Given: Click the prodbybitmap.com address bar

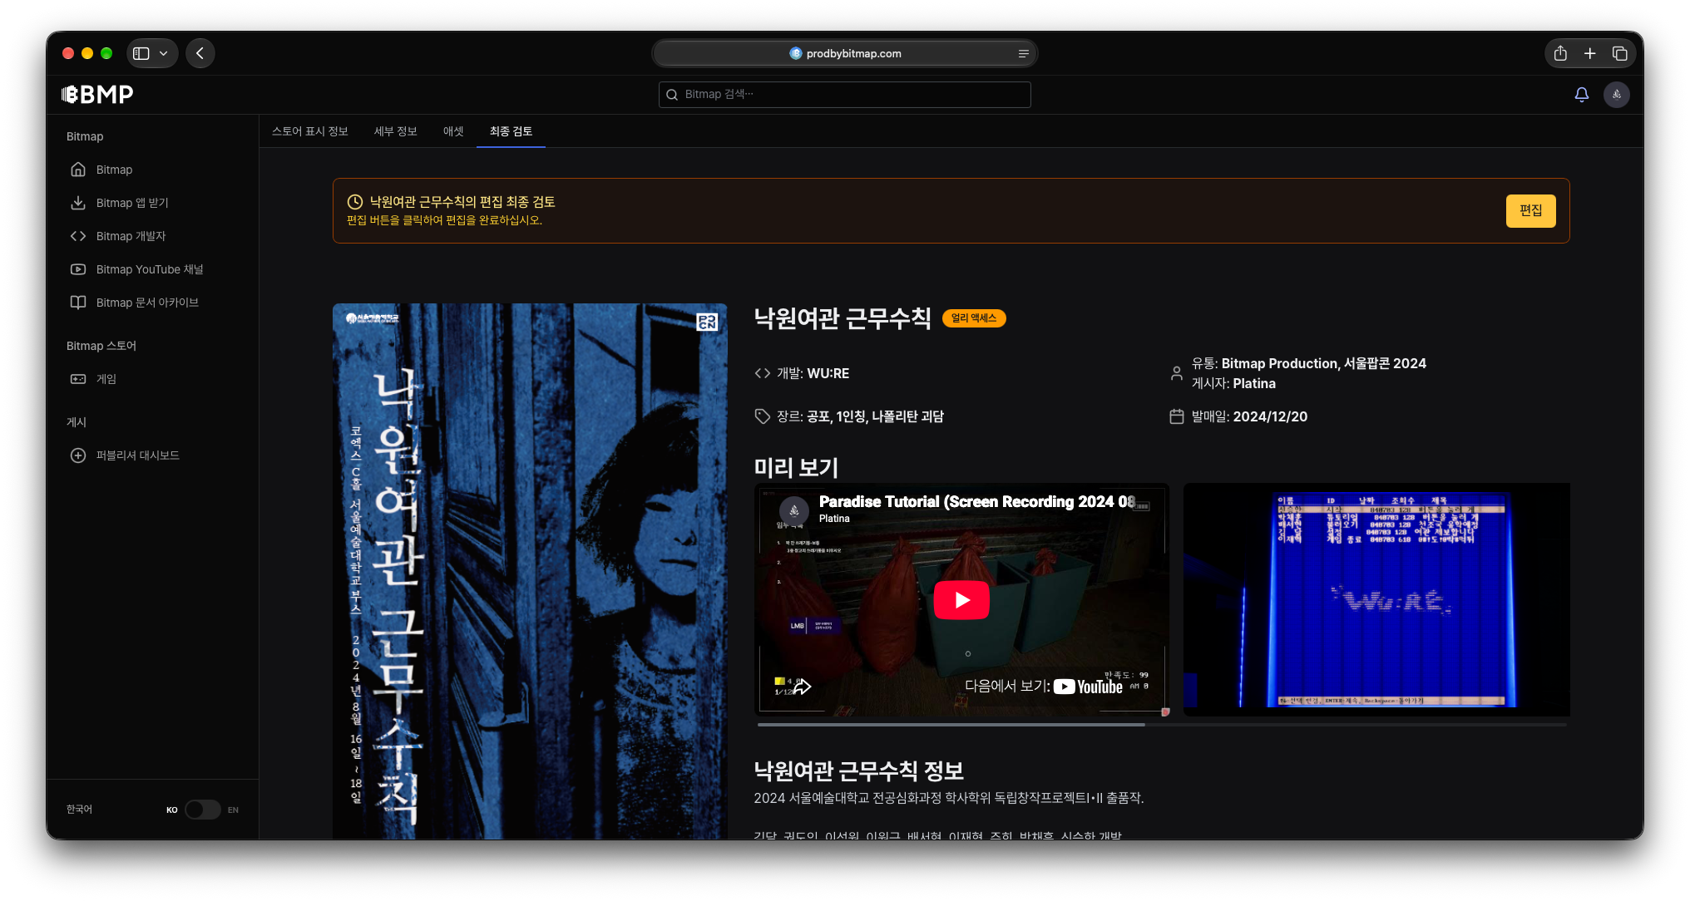Looking at the screenshot, I should point(844,53).
